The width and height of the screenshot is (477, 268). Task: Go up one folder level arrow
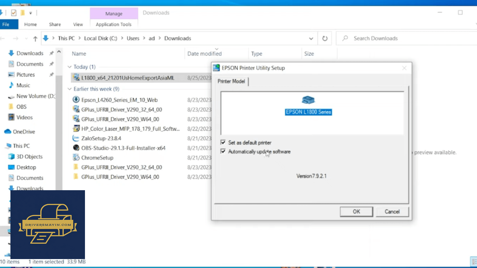35,38
